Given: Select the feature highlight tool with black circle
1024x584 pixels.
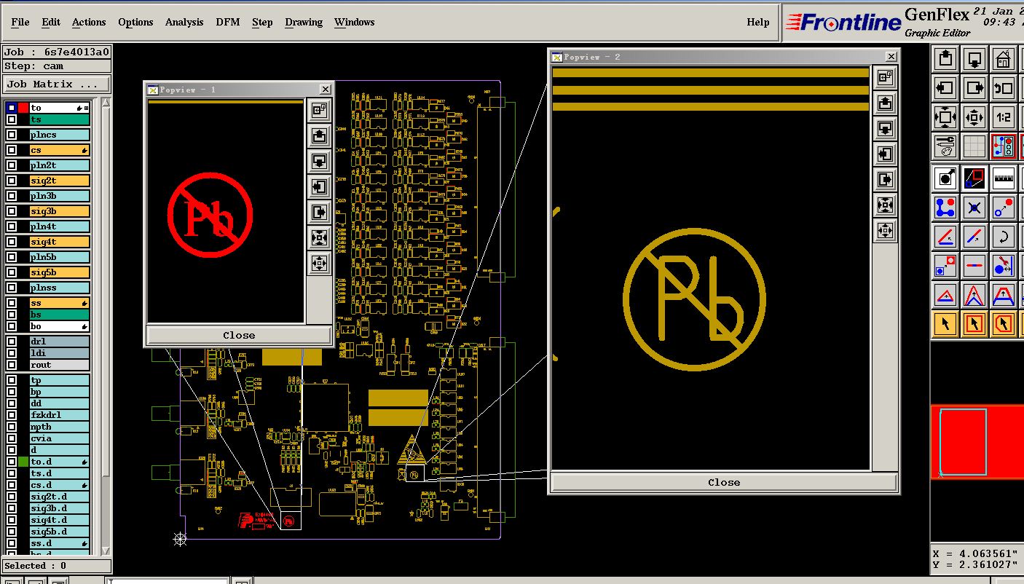Looking at the screenshot, I should (945, 177).
